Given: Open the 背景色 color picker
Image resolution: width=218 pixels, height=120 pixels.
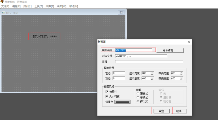Looking at the screenshot, I should [122, 102].
